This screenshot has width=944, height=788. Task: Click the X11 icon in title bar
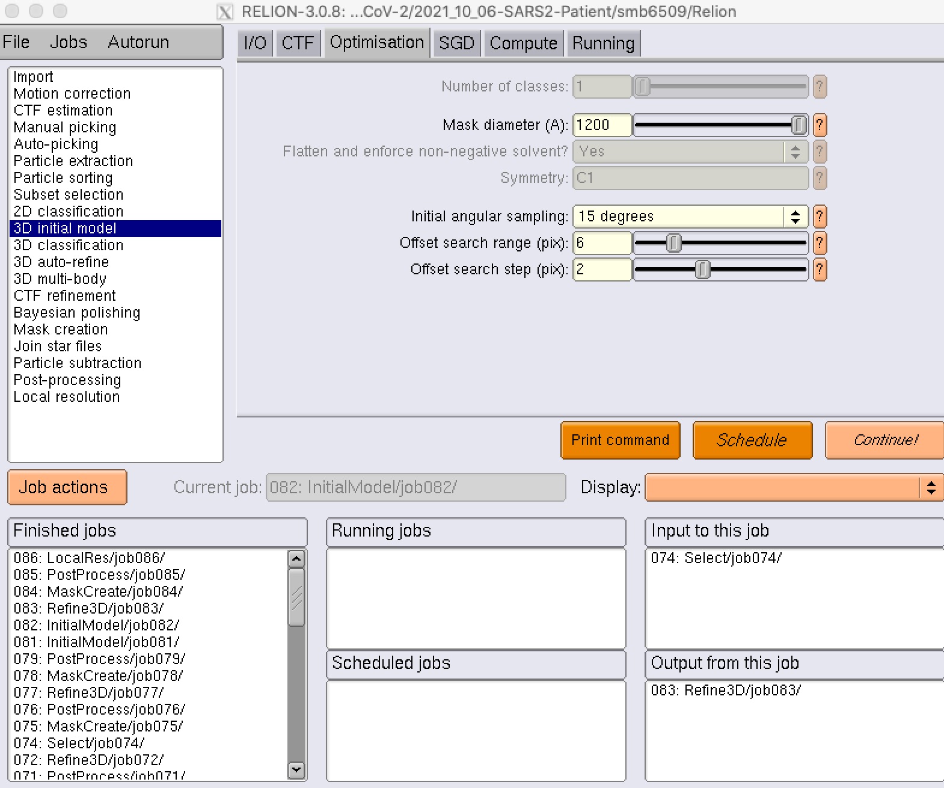click(x=225, y=11)
